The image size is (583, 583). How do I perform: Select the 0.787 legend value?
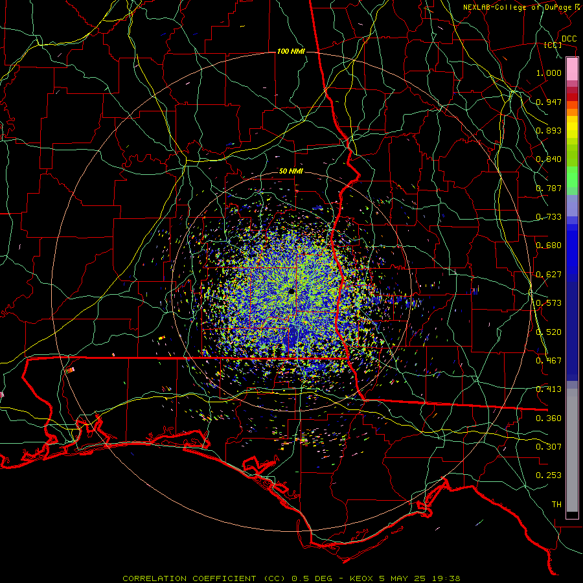pyautogui.click(x=549, y=188)
